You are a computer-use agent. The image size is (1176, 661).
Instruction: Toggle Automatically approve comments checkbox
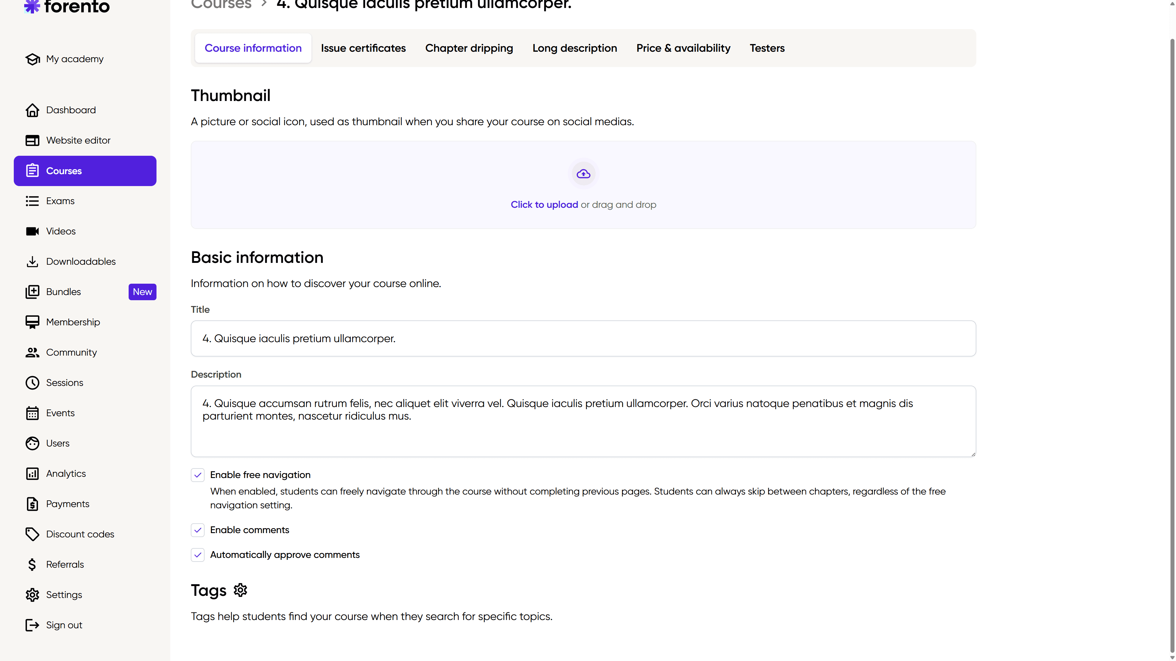[198, 555]
